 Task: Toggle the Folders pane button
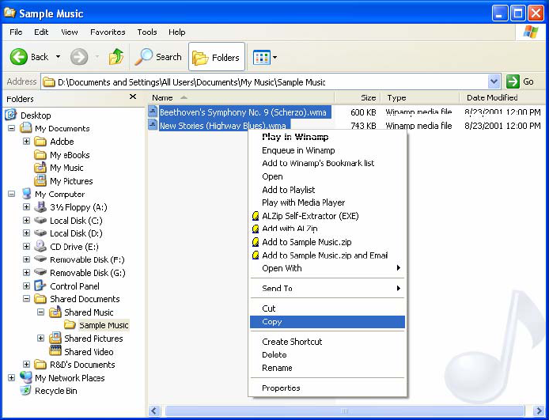tap(217, 57)
